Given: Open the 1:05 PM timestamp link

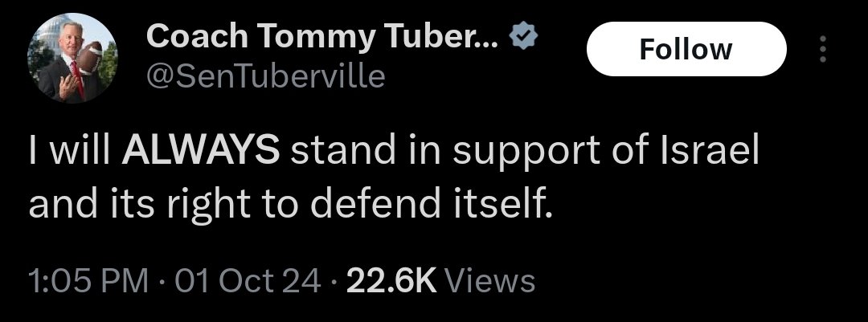Looking at the screenshot, I should point(88,281).
